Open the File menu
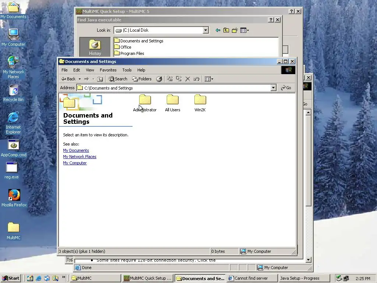Viewport: 377px width, 283px height. pyautogui.click(x=64, y=70)
